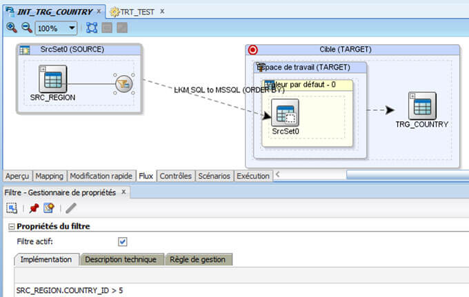Click the SrcSet0 (SOURCE) header icon
This screenshot has width=469, height=297.
click(25, 50)
